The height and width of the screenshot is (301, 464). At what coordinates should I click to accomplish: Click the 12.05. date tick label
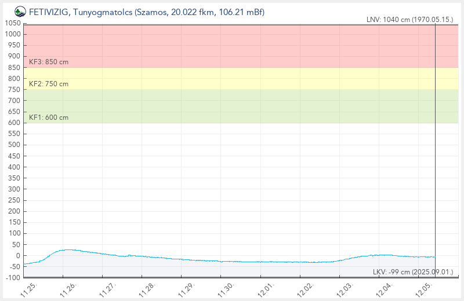click(x=423, y=289)
